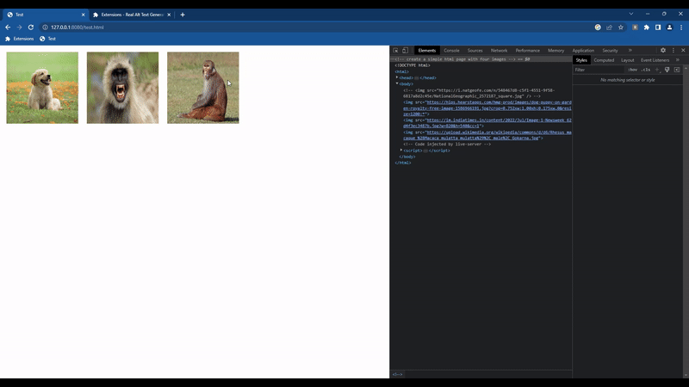
Task: Switch to the Memory tab
Action: tap(556, 51)
